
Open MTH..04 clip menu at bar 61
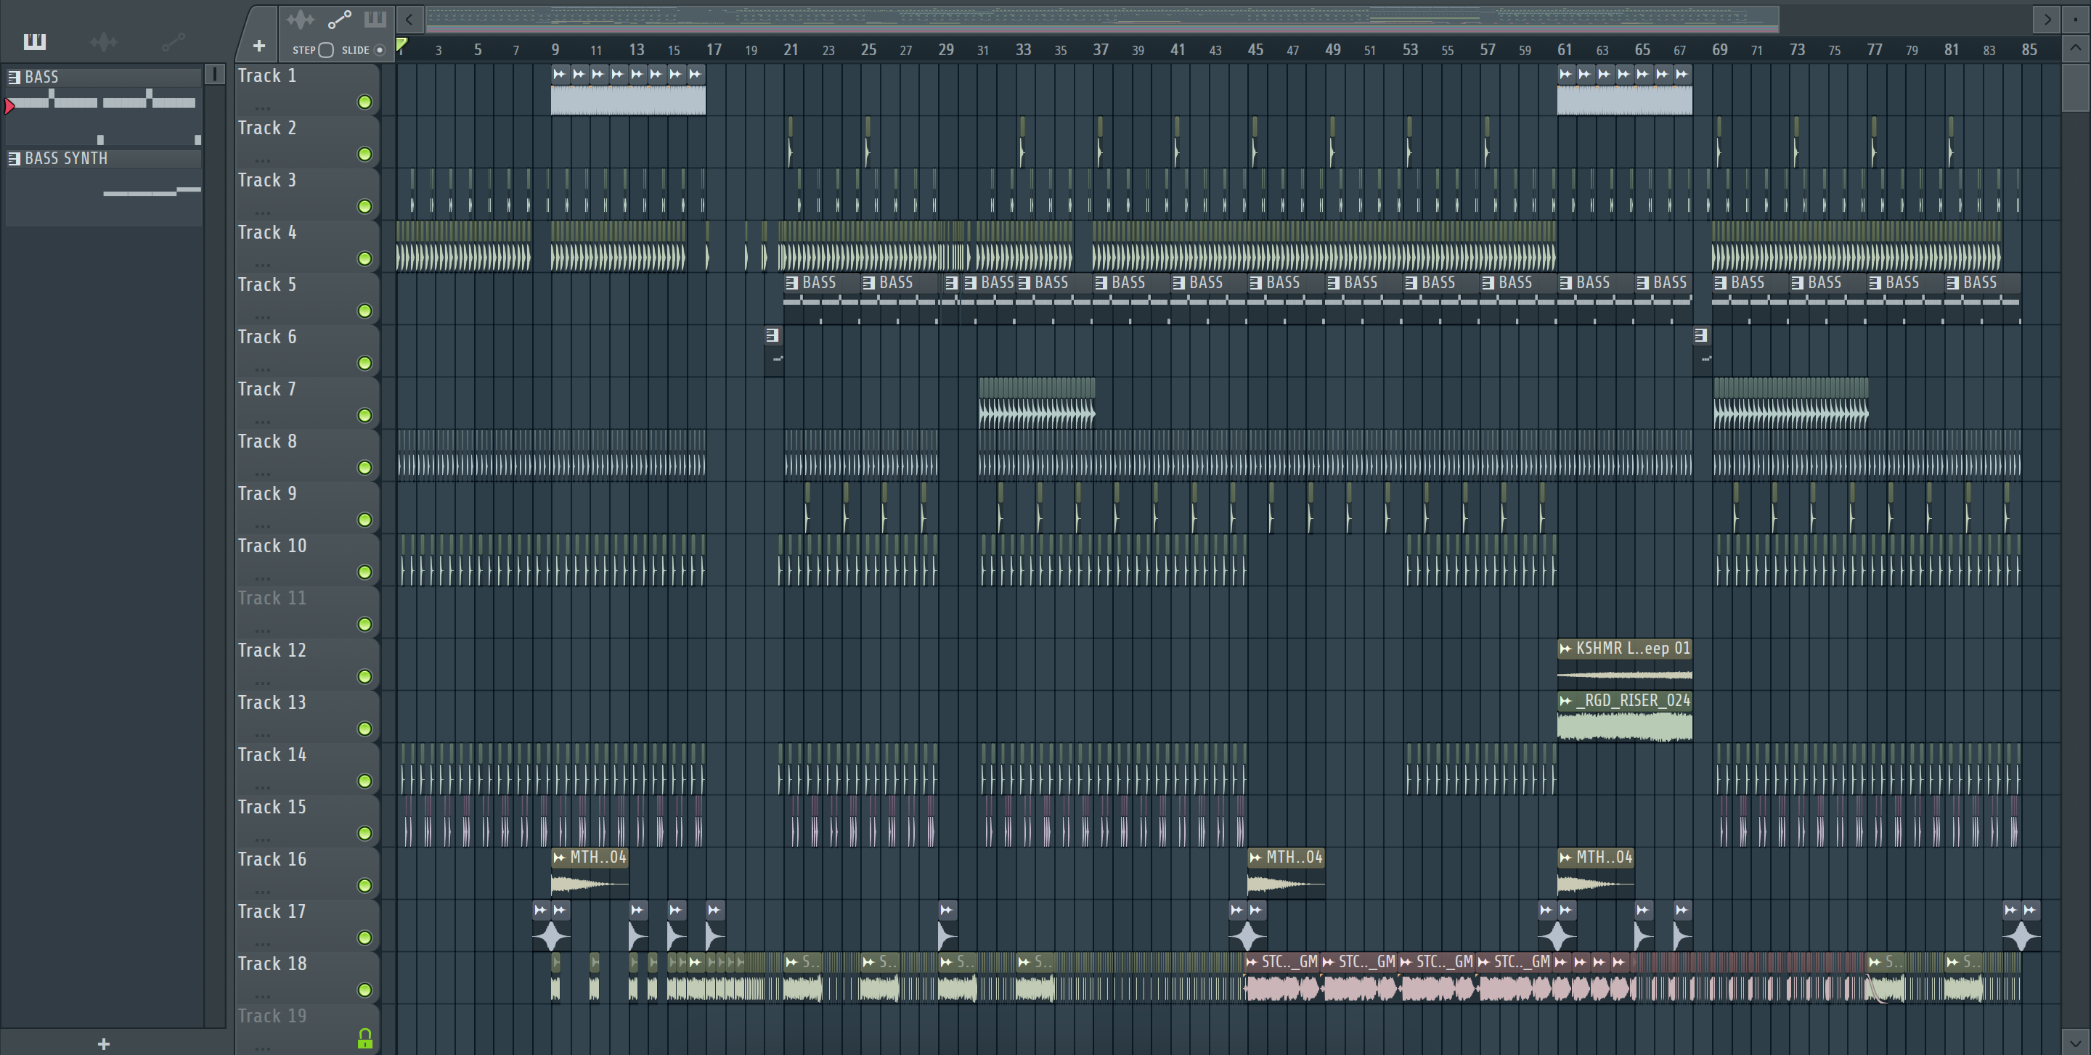1566,857
